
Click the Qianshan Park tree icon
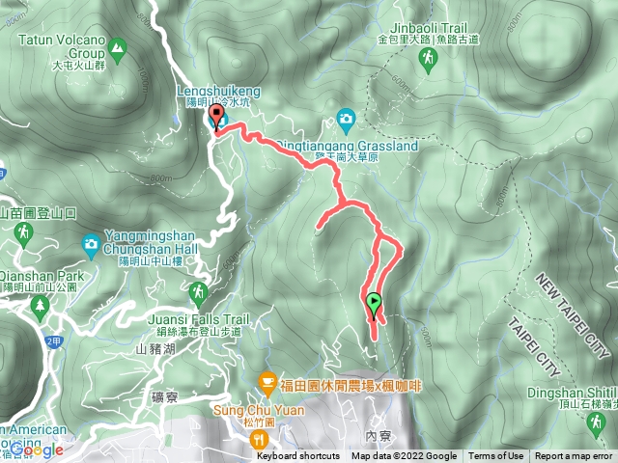tap(40, 308)
